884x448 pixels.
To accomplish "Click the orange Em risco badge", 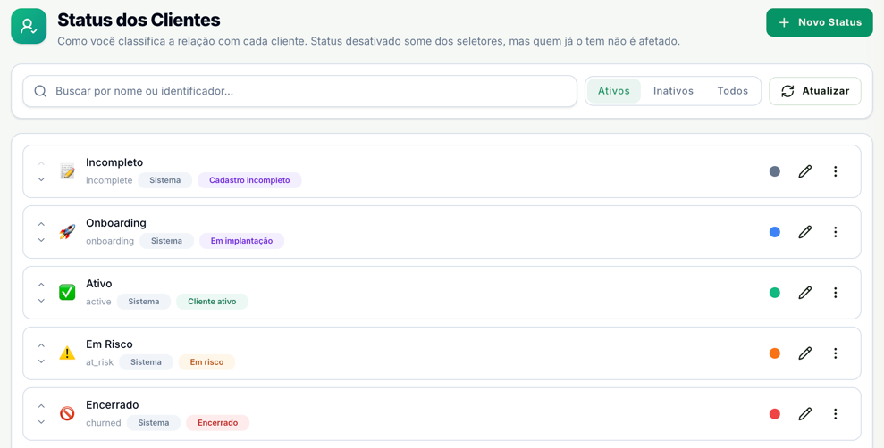I will (x=206, y=362).
